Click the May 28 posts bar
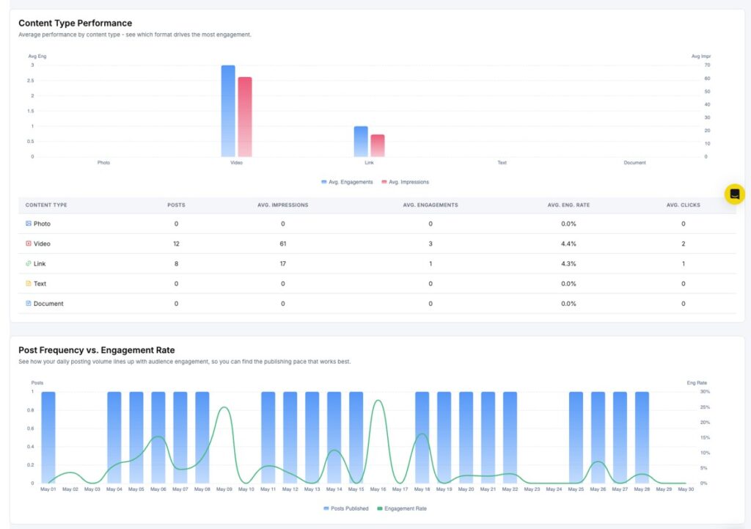The width and height of the screenshot is (751, 529). pyautogui.click(x=642, y=437)
